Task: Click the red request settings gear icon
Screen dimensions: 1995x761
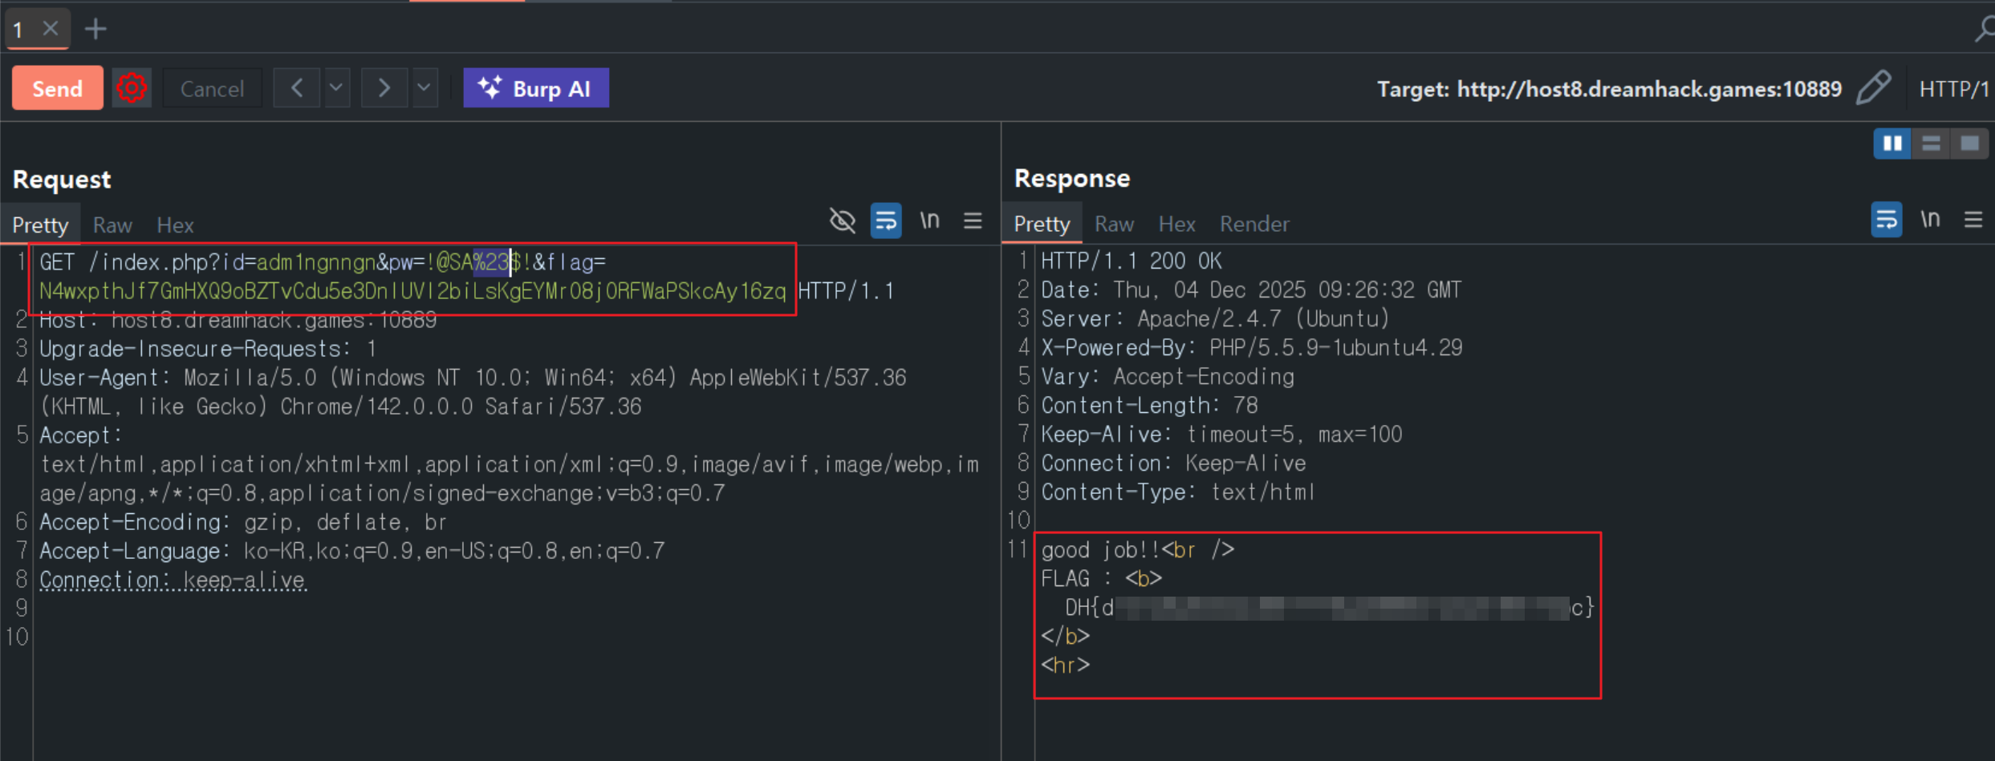Action: click(132, 88)
